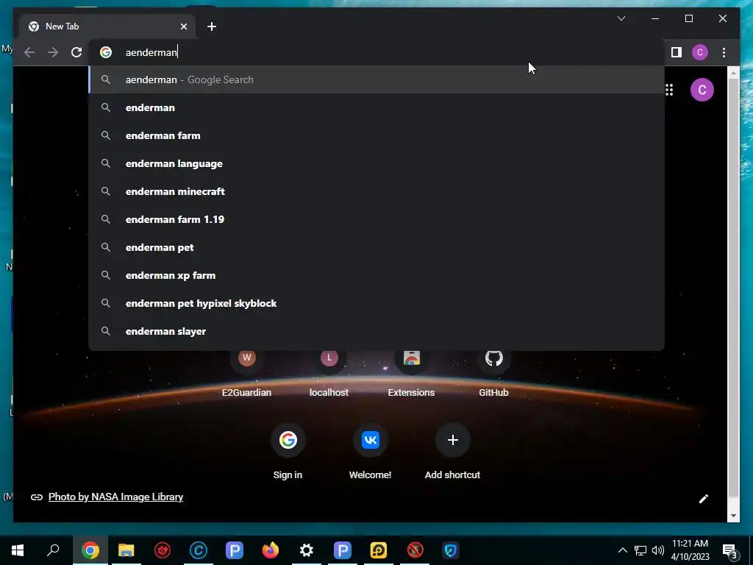Open the E2Guardian shortcut
753x565 pixels.
[x=246, y=374]
